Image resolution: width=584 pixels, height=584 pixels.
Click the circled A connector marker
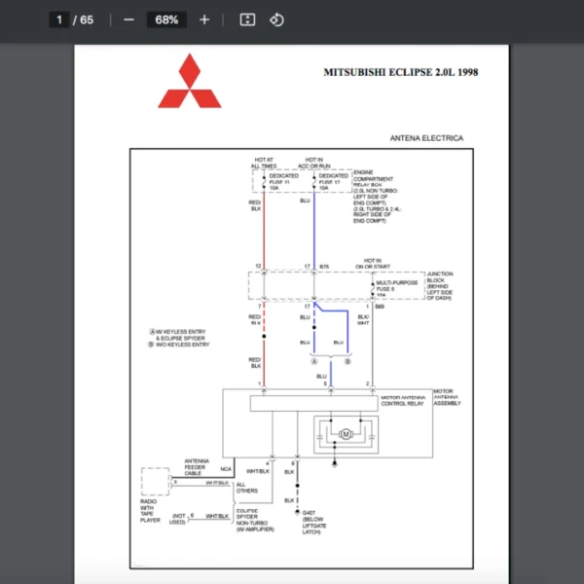click(x=315, y=360)
